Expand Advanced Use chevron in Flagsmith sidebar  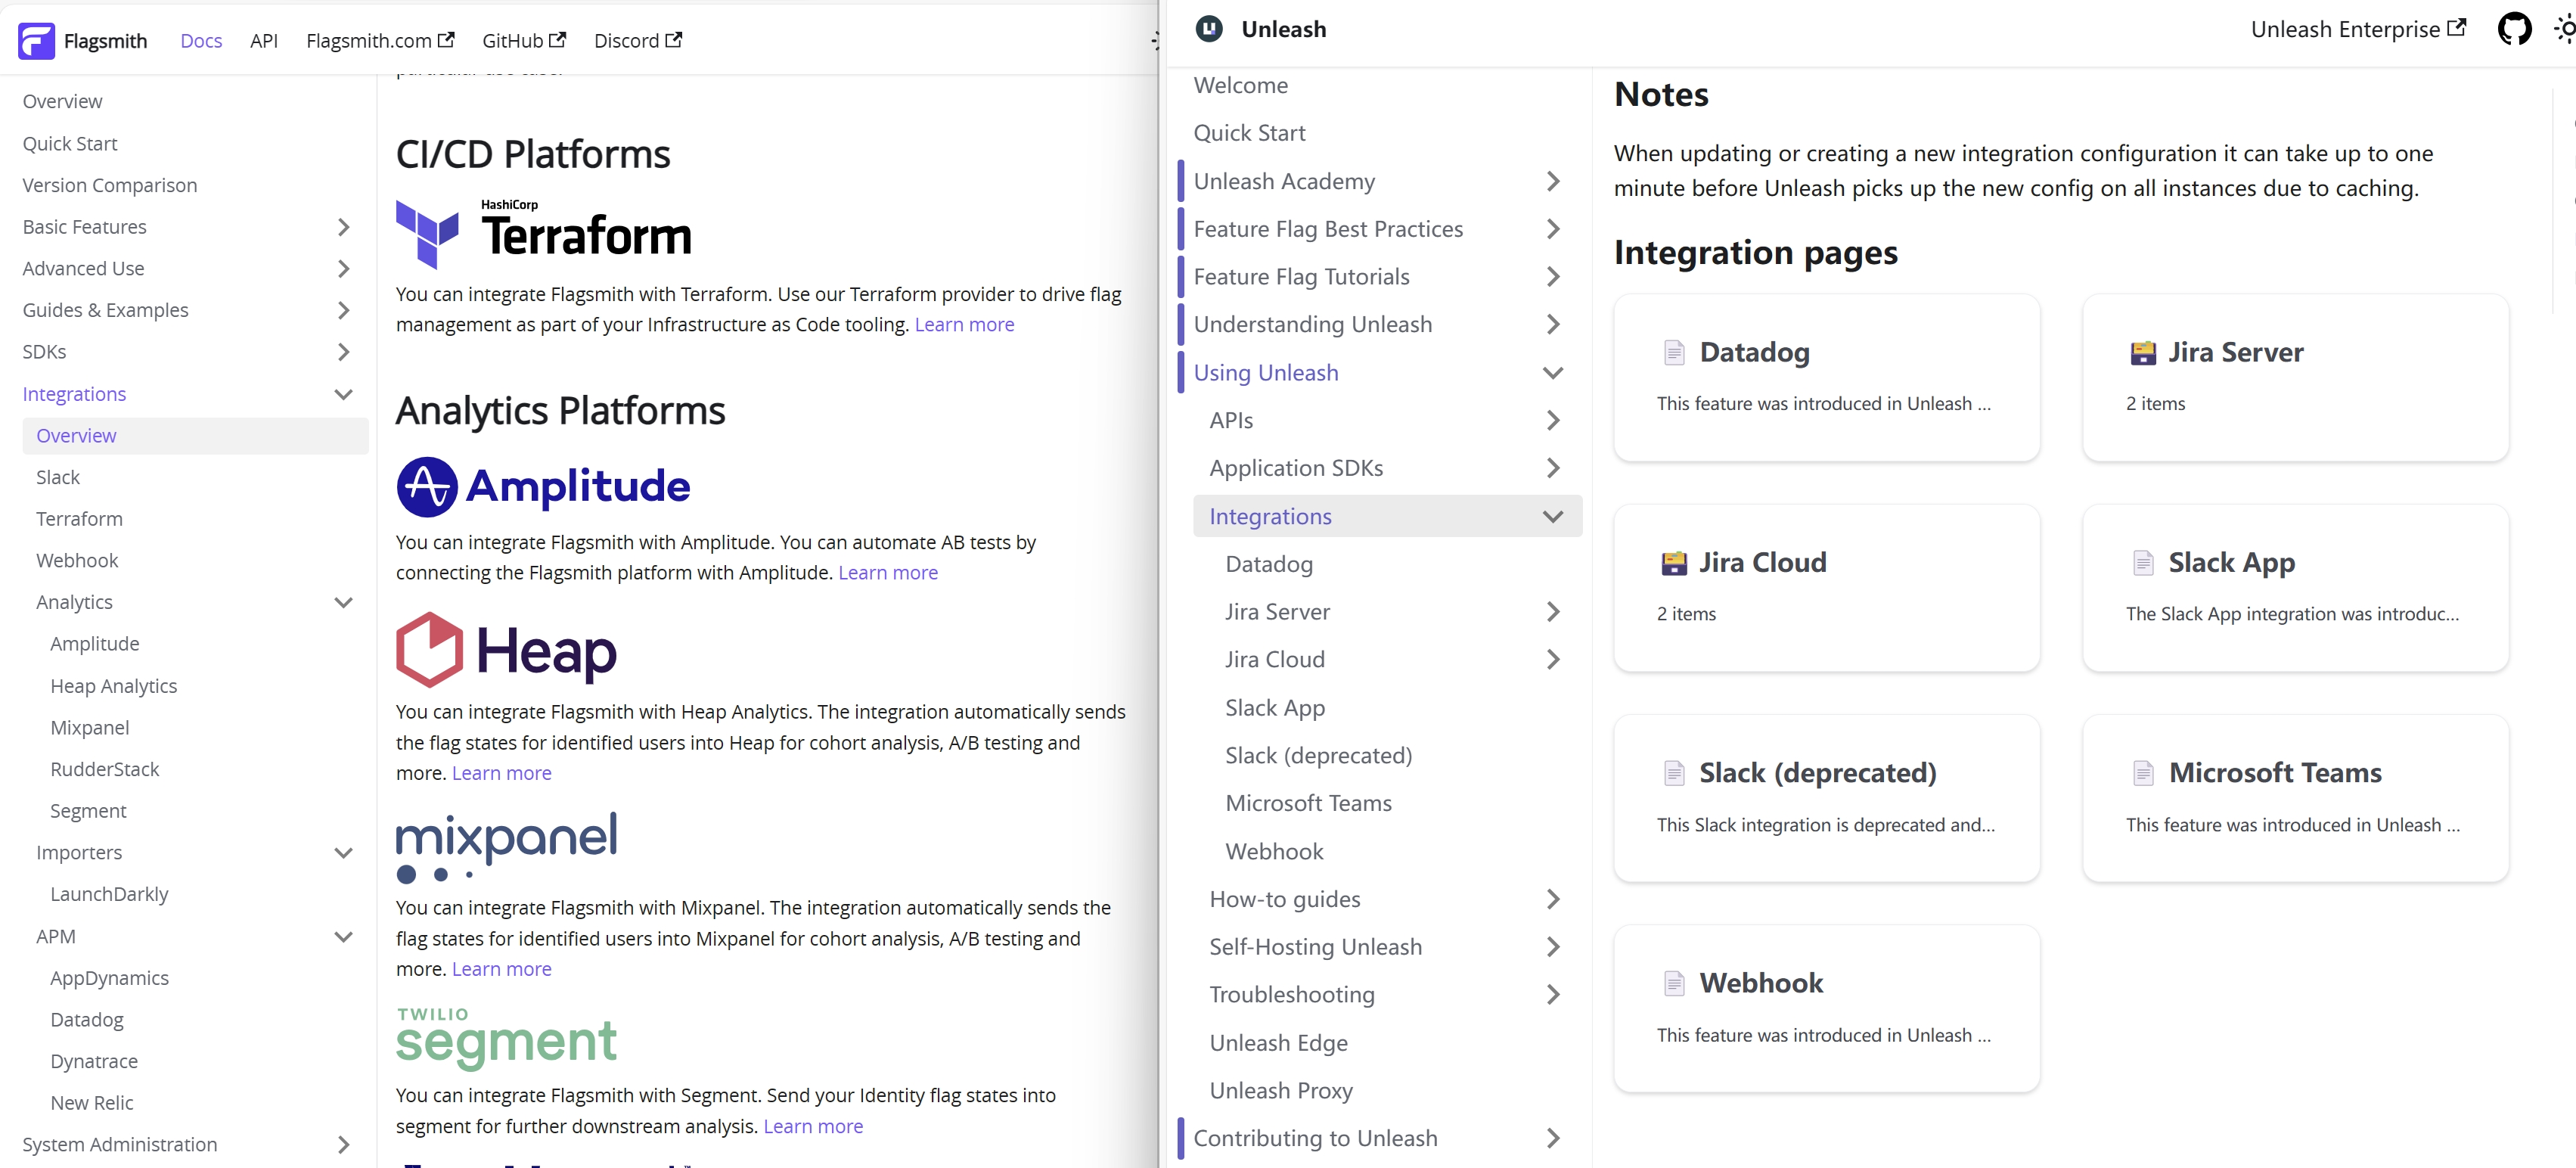coord(343,269)
